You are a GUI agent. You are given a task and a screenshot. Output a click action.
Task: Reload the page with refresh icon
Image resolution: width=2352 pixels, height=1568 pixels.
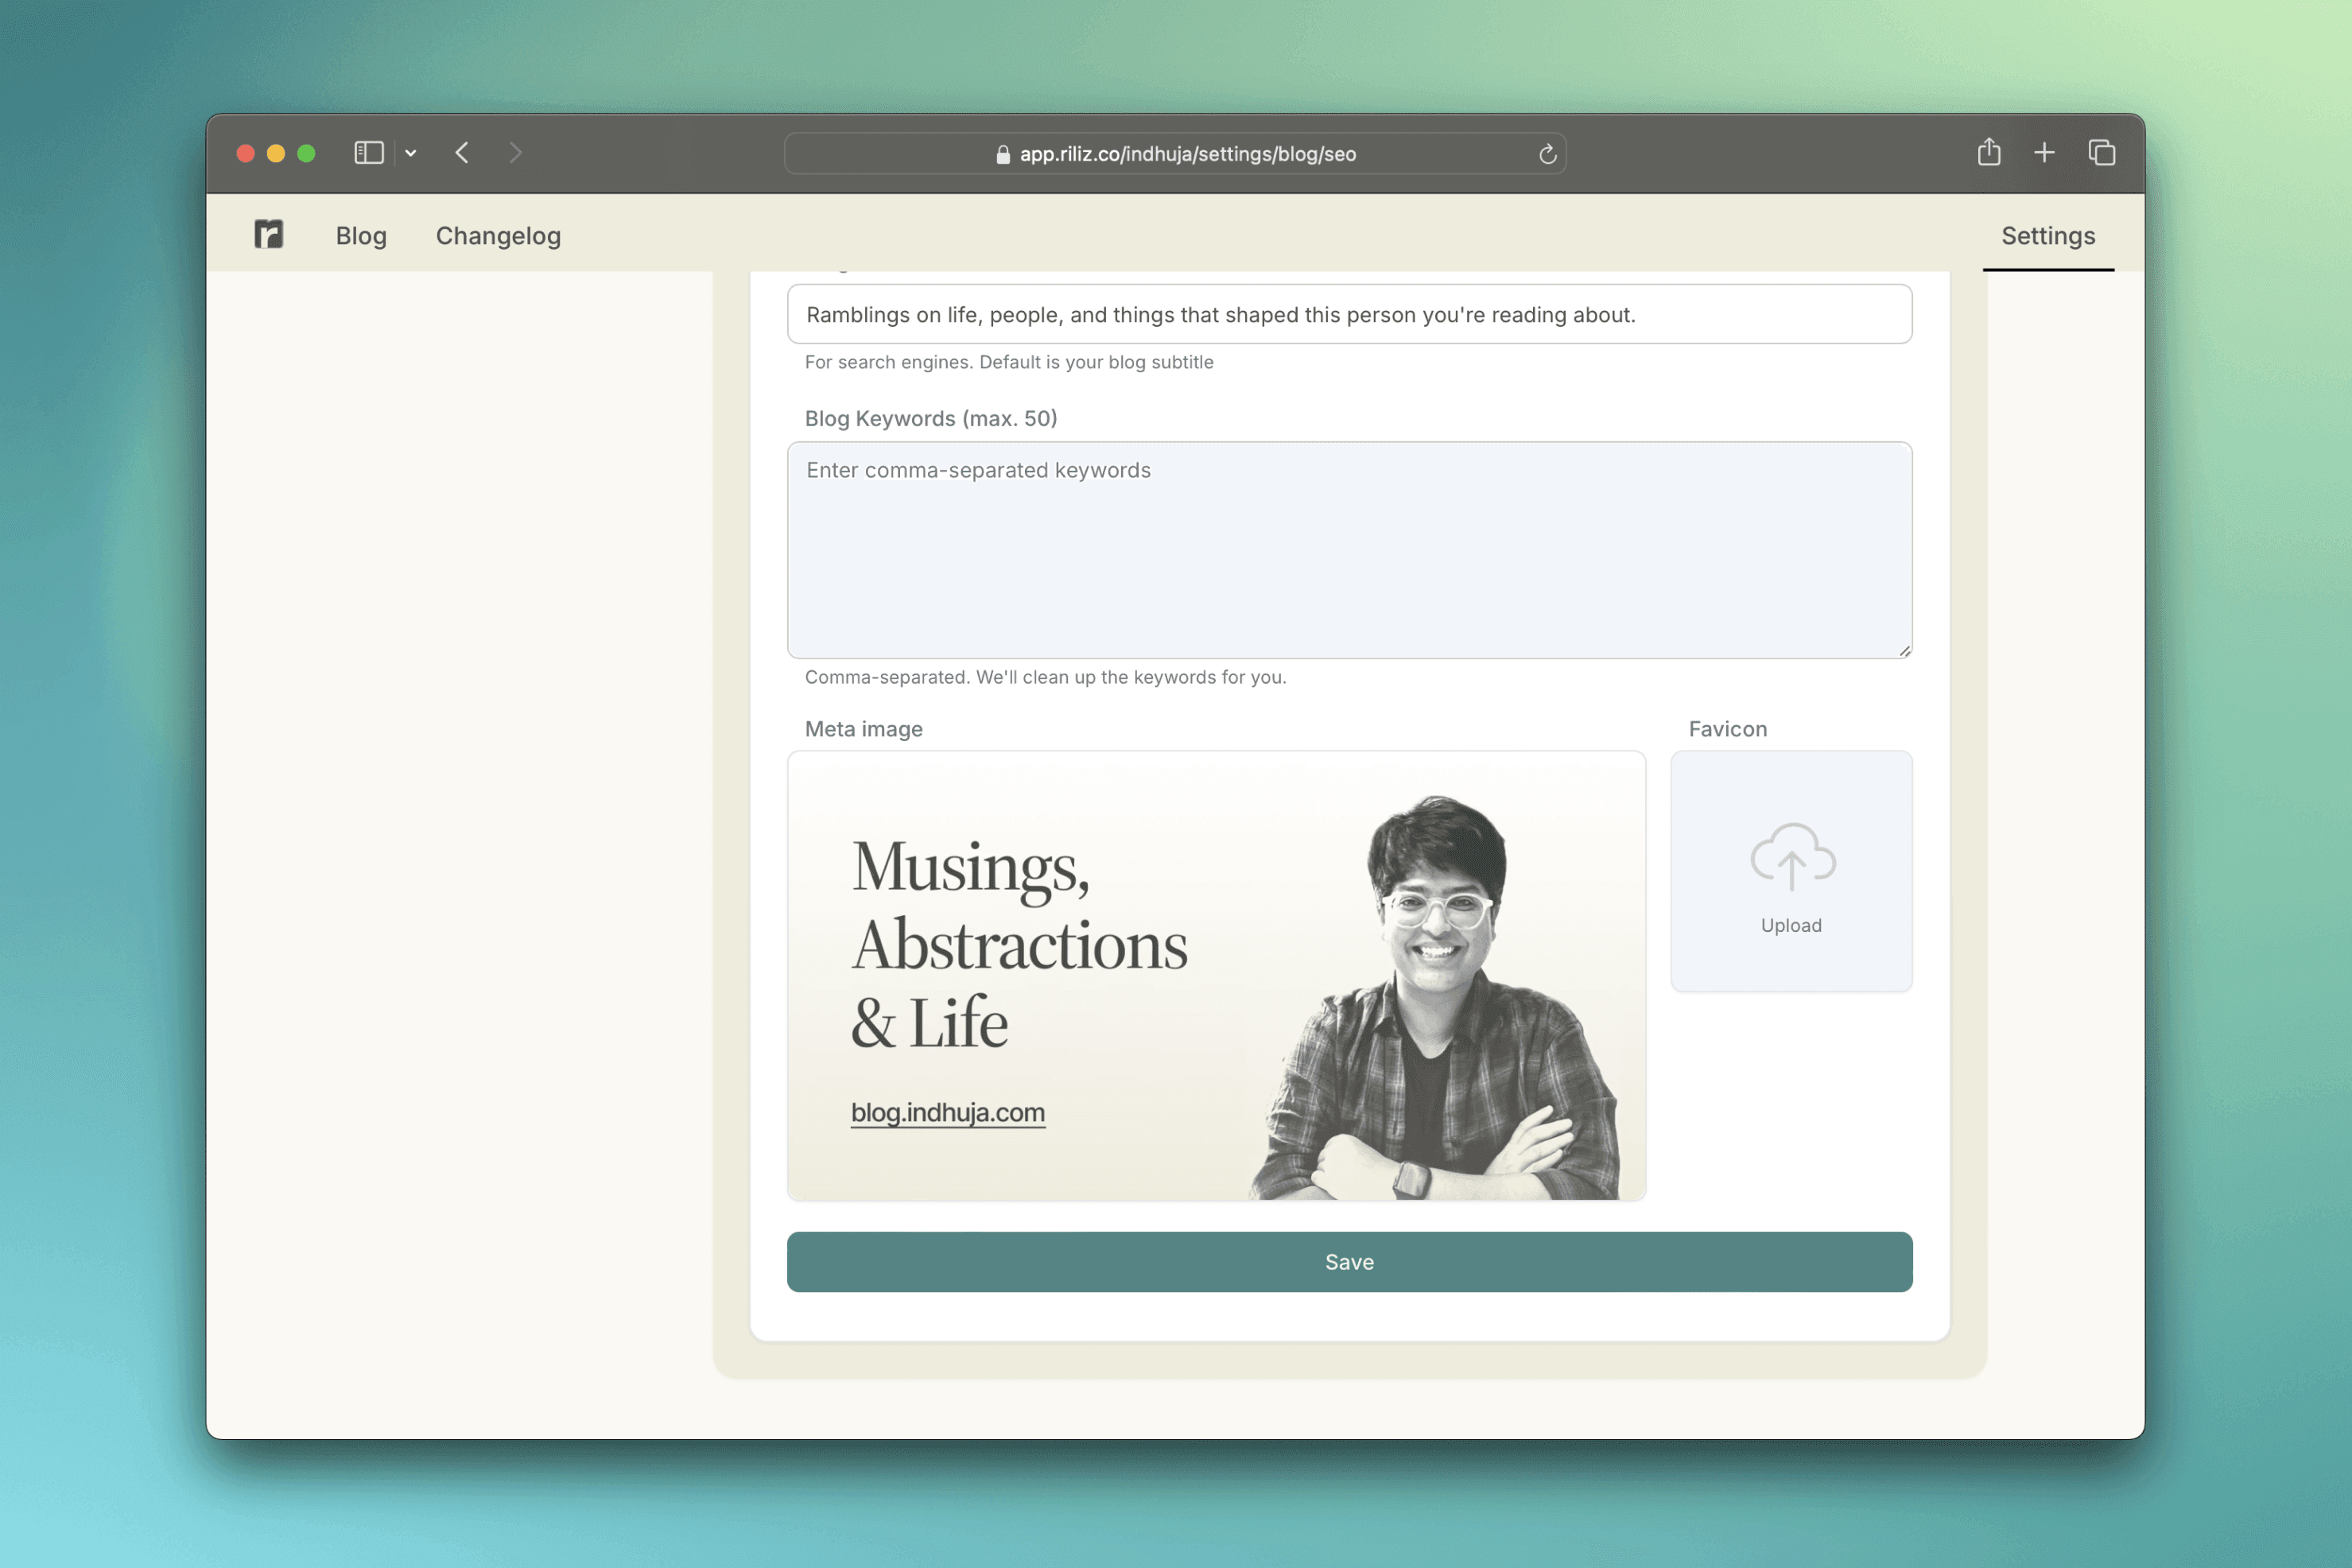(x=1547, y=154)
